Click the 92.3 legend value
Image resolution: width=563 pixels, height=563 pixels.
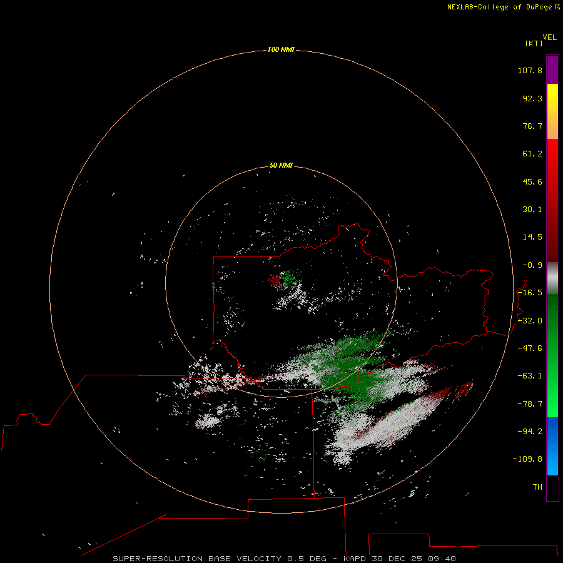[x=532, y=98]
